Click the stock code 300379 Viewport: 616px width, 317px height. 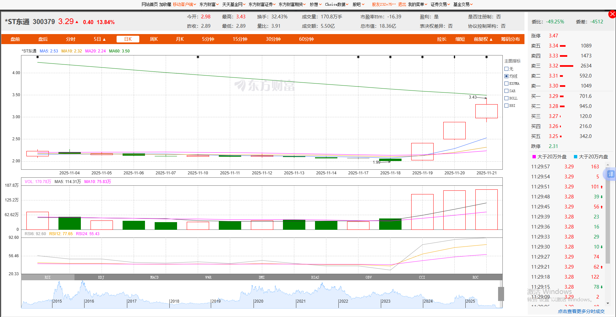coord(44,22)
